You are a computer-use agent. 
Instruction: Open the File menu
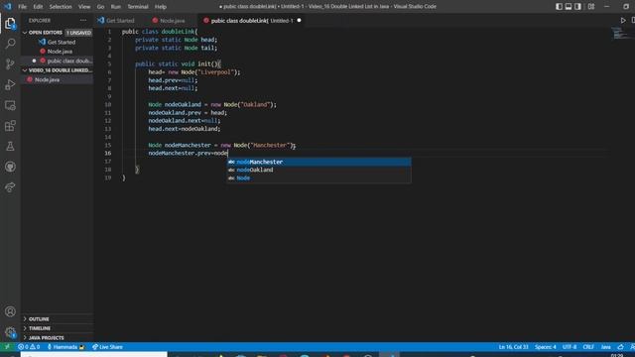(22, 7)
